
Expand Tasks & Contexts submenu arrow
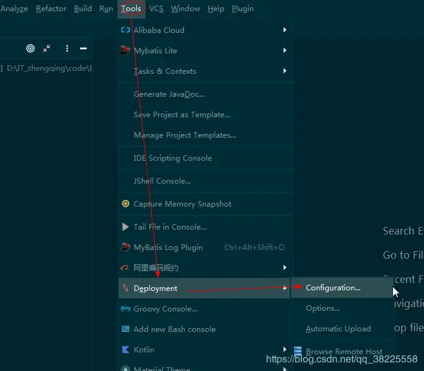pyautogui.click(x=285, y=71)
